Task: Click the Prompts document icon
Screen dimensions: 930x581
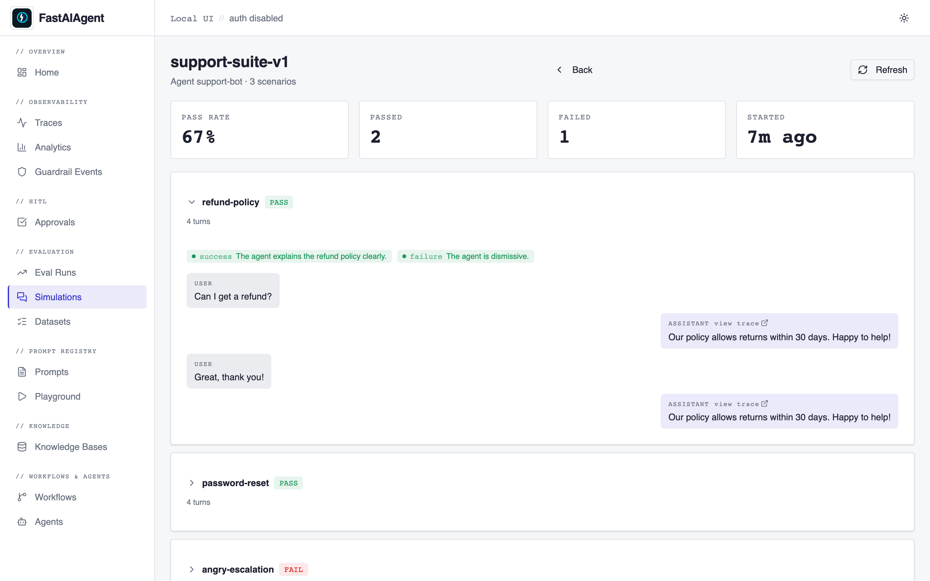Action: point(22,372)
